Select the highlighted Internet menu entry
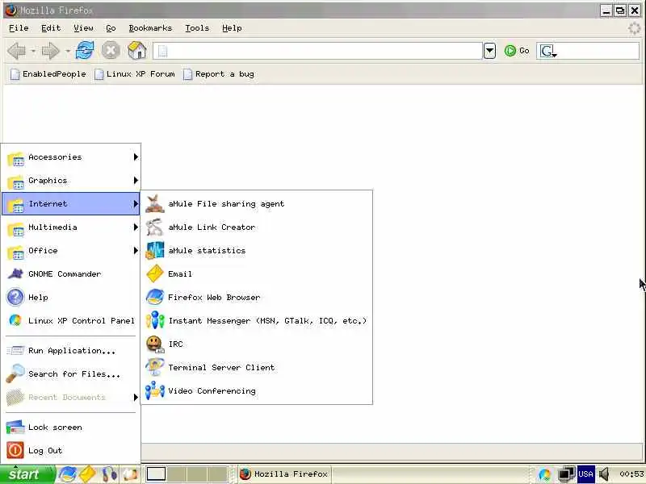Image resolution: width=646 pixels, height=484 pixels. (71, 204)
